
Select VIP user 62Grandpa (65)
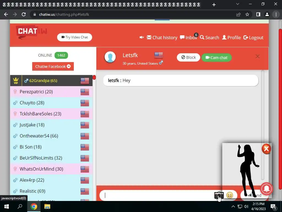[x=51, y=81]
